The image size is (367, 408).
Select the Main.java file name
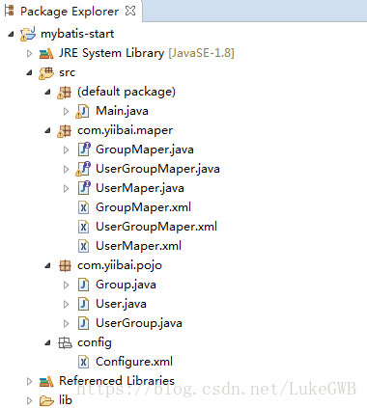[122, 111]
